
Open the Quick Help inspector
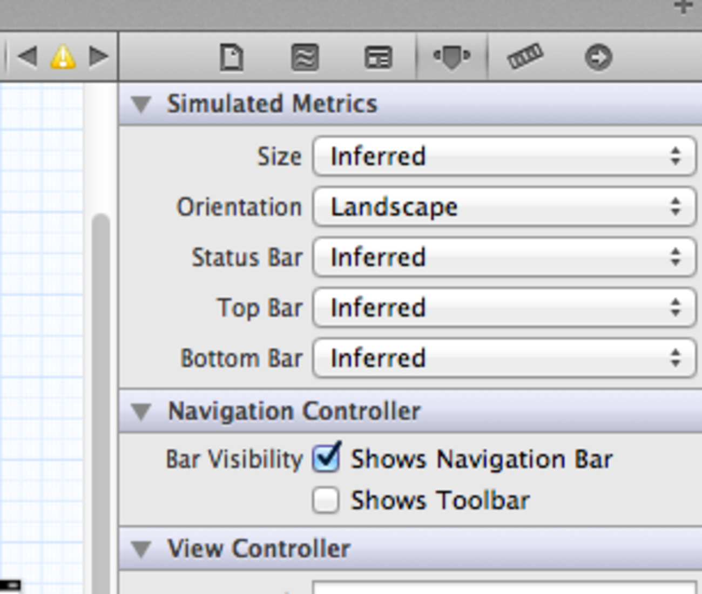[x=305, y=57]
